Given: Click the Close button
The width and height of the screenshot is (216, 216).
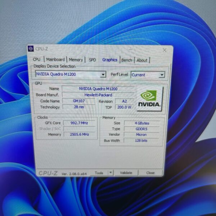Looking at the screenshot, I should click(x=150, y=172).
